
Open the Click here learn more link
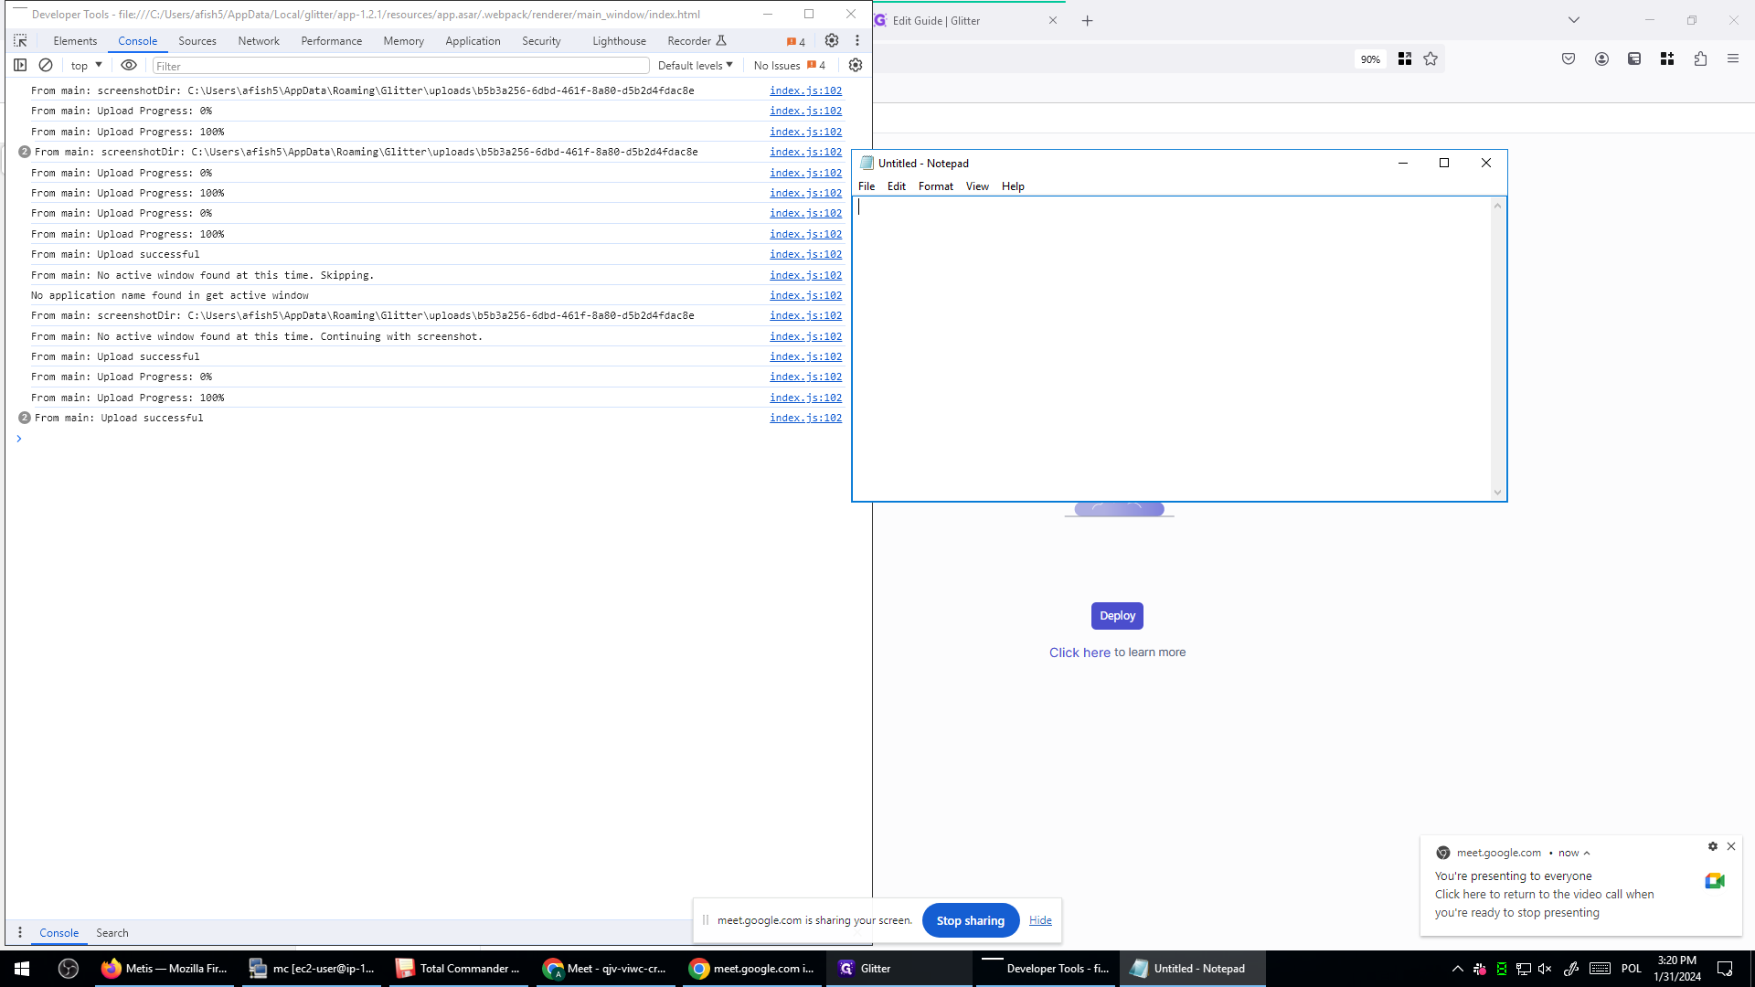pos(1080,653)
